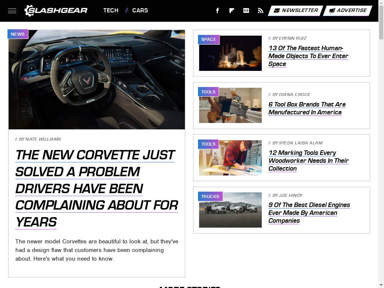Click the Newsletter button

[295, 10]
